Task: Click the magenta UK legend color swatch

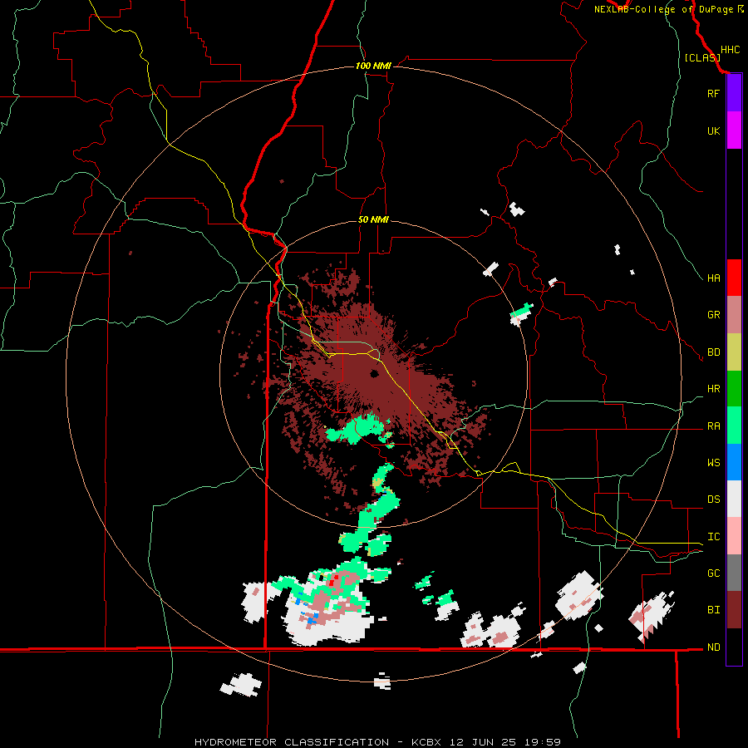Action: (x=734, y=130)
